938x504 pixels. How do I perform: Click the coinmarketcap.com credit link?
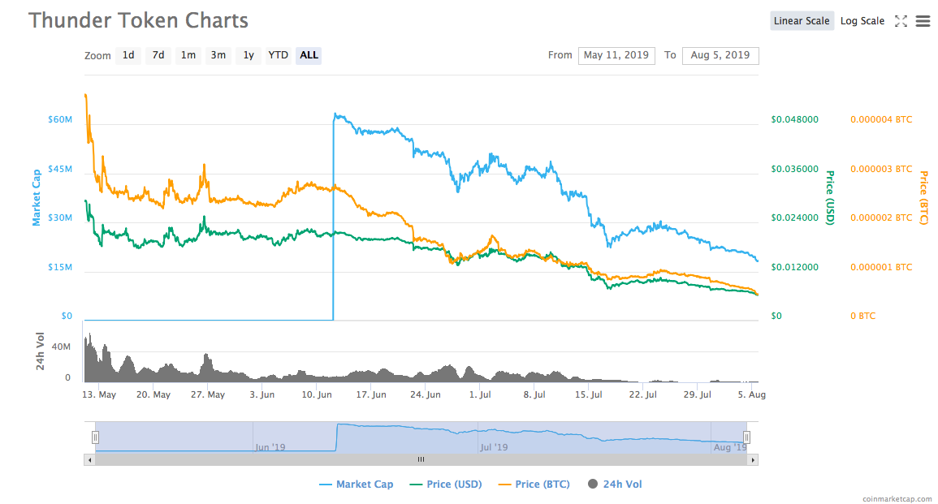point(897,498)
